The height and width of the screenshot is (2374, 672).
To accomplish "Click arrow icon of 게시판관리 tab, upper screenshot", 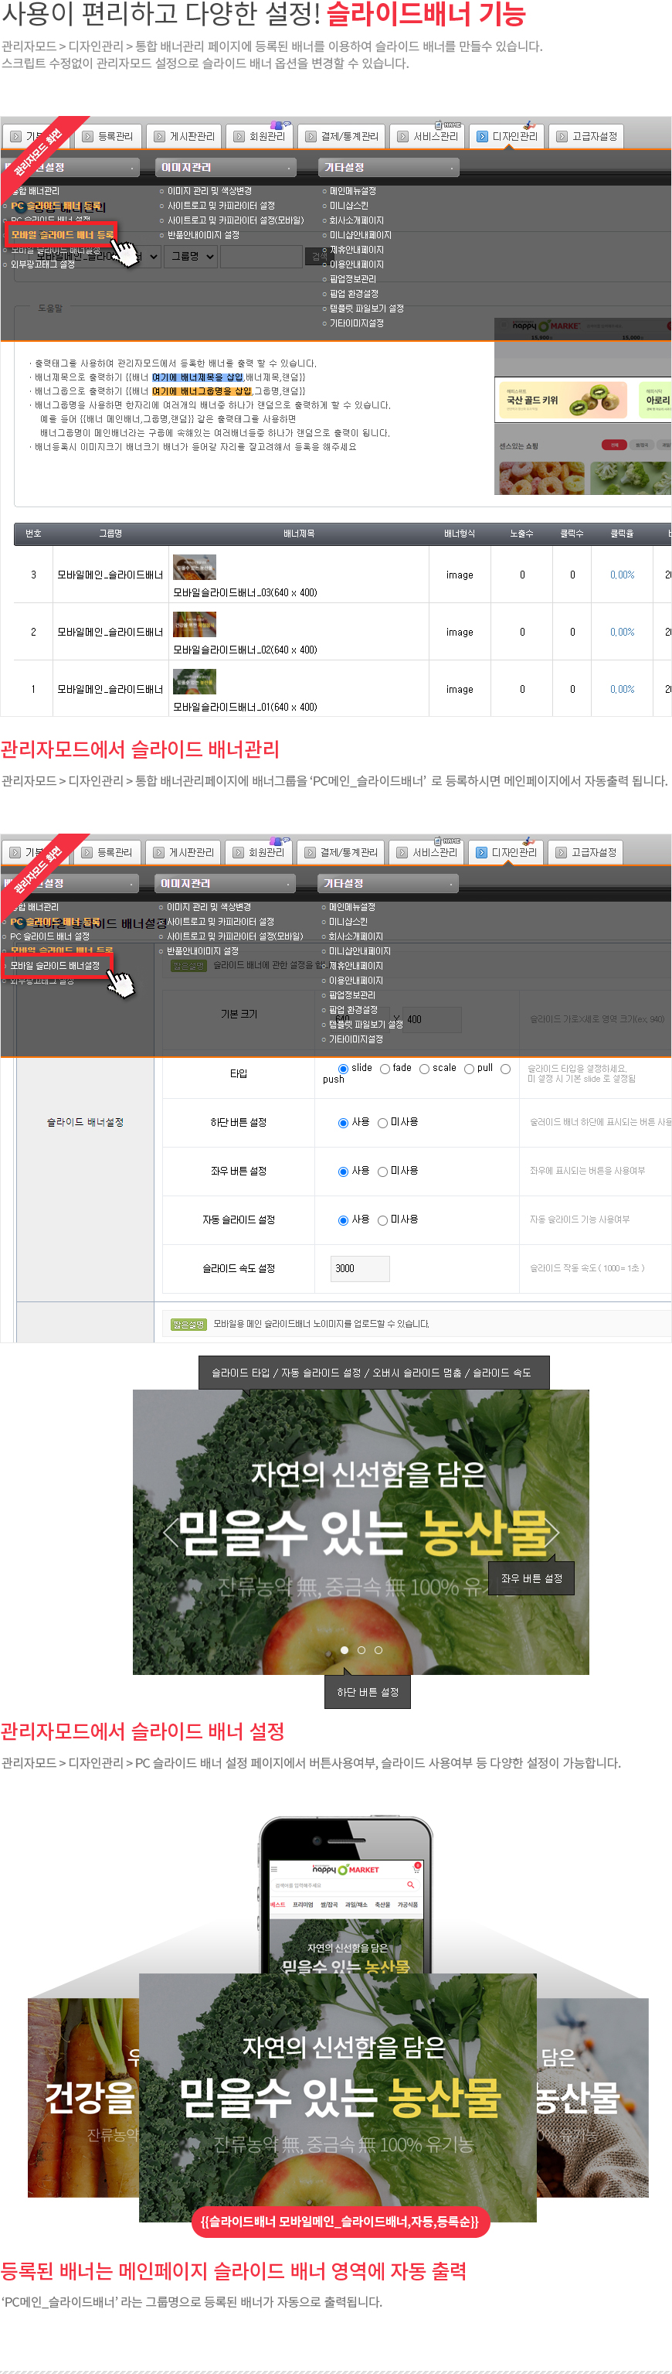I will pos(159,136).
